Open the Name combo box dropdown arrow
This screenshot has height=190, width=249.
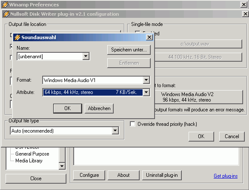(86, 56)
